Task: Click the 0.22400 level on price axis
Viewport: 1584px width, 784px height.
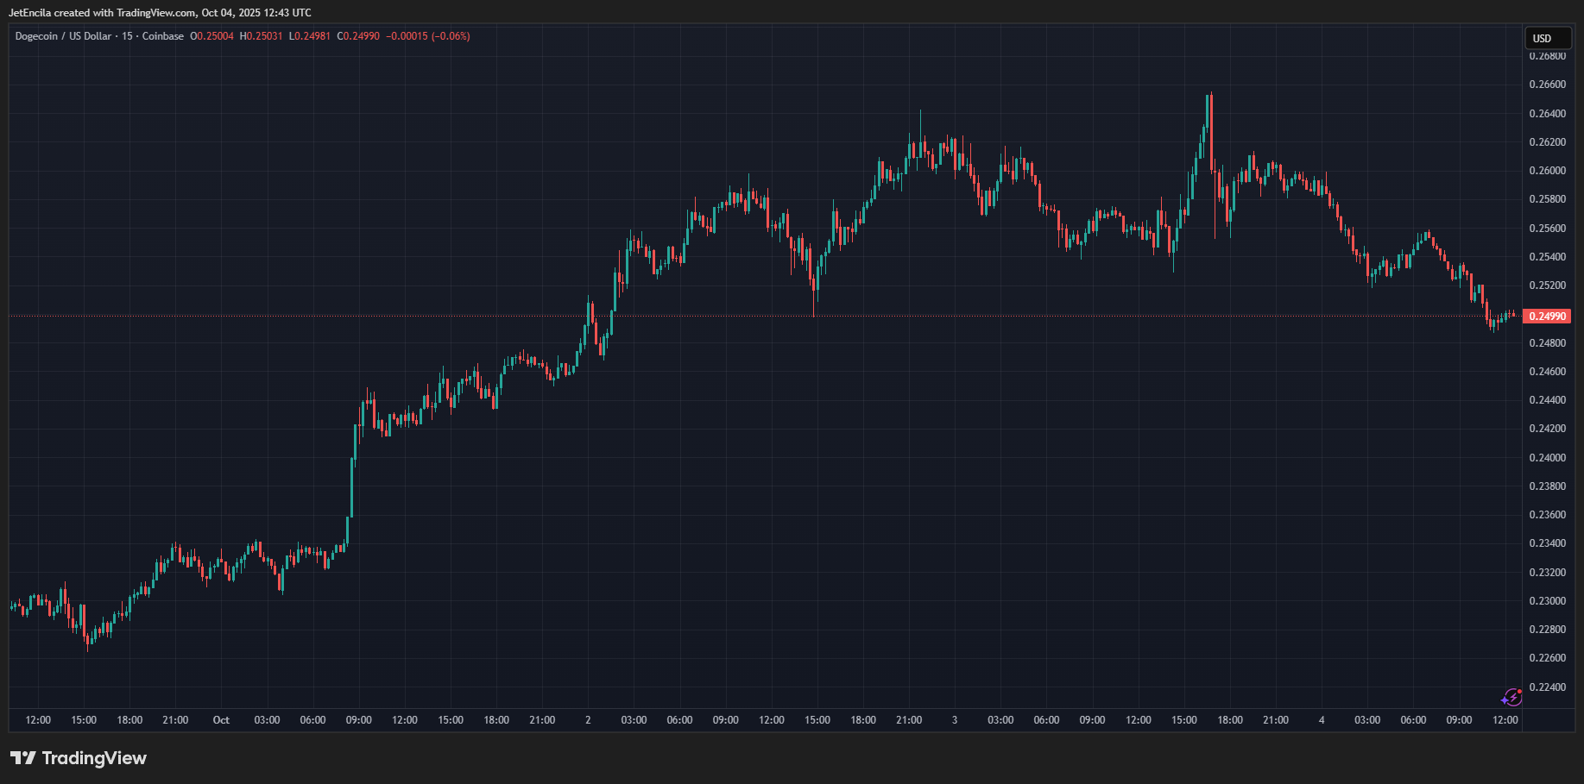Action: tap(1547, 687)
